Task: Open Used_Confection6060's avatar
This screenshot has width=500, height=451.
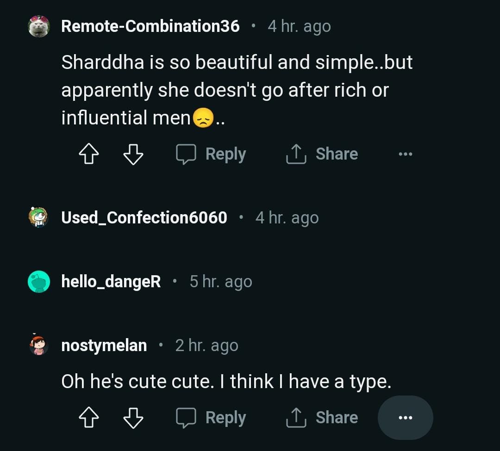Action: [39, 217]
